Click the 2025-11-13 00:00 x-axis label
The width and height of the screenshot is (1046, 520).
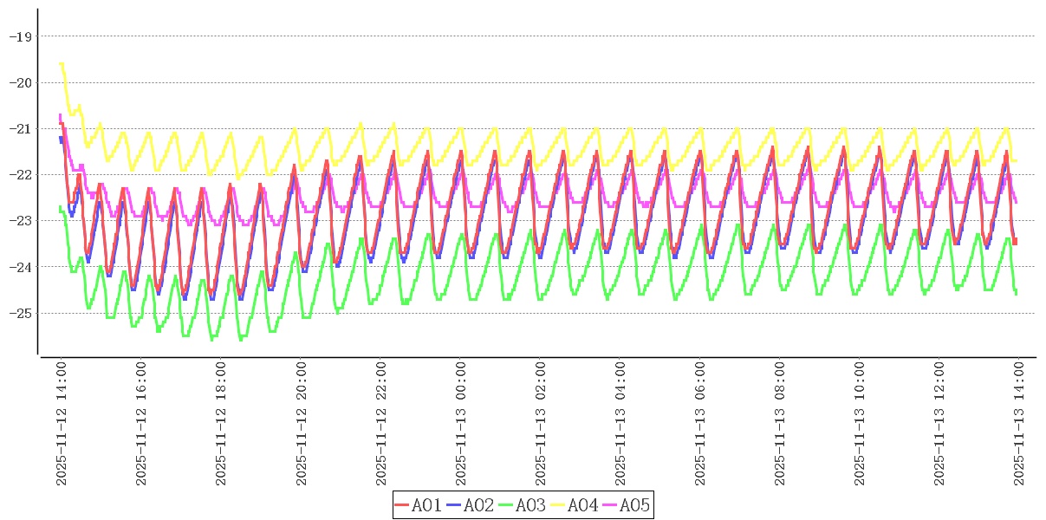(460, 424)
